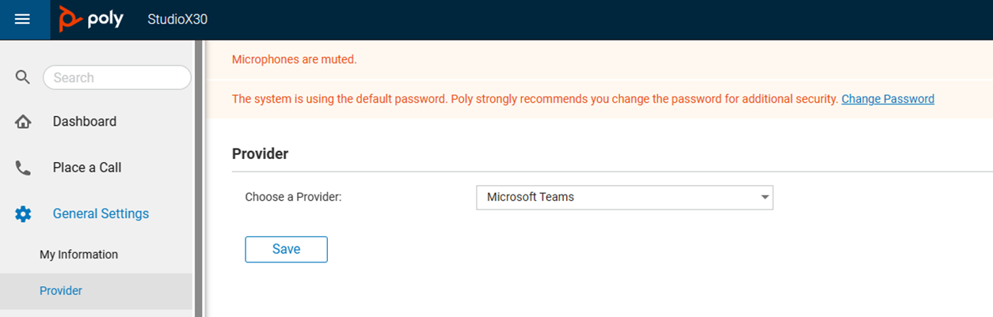
Task: Collapse the General Settings section
Action: [101, 213]
